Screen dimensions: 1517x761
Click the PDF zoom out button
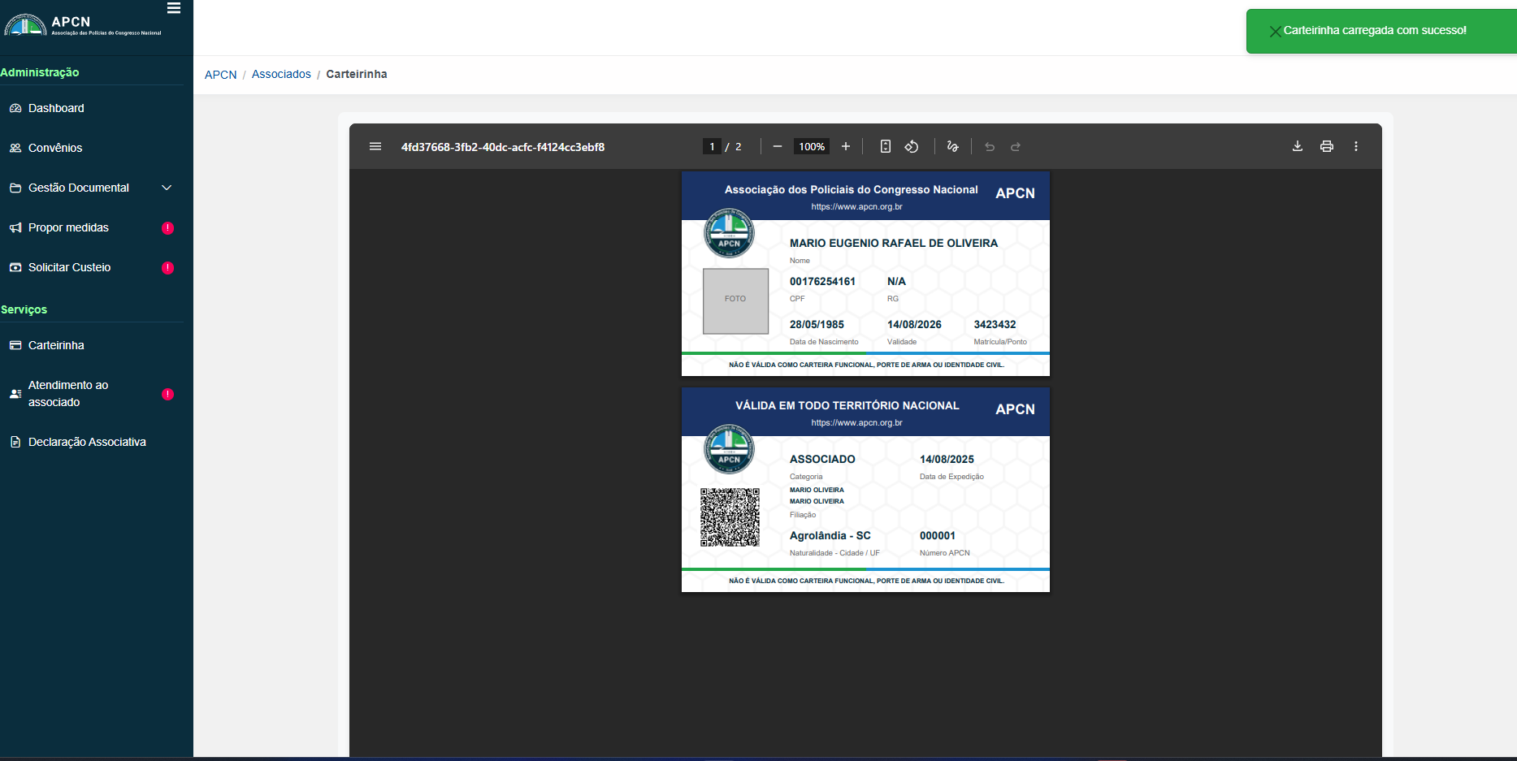(778, 147)
